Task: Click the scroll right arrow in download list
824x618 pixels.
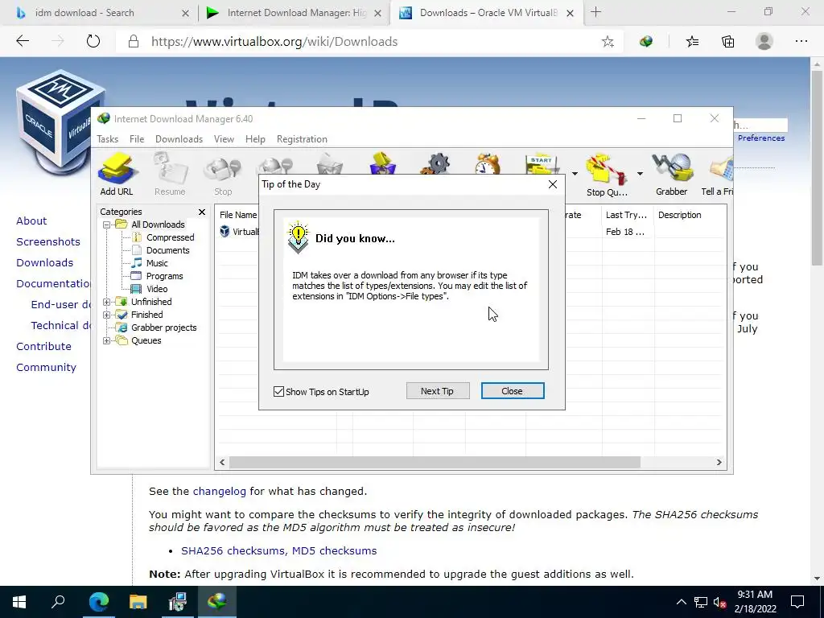Action: (719, 463)
